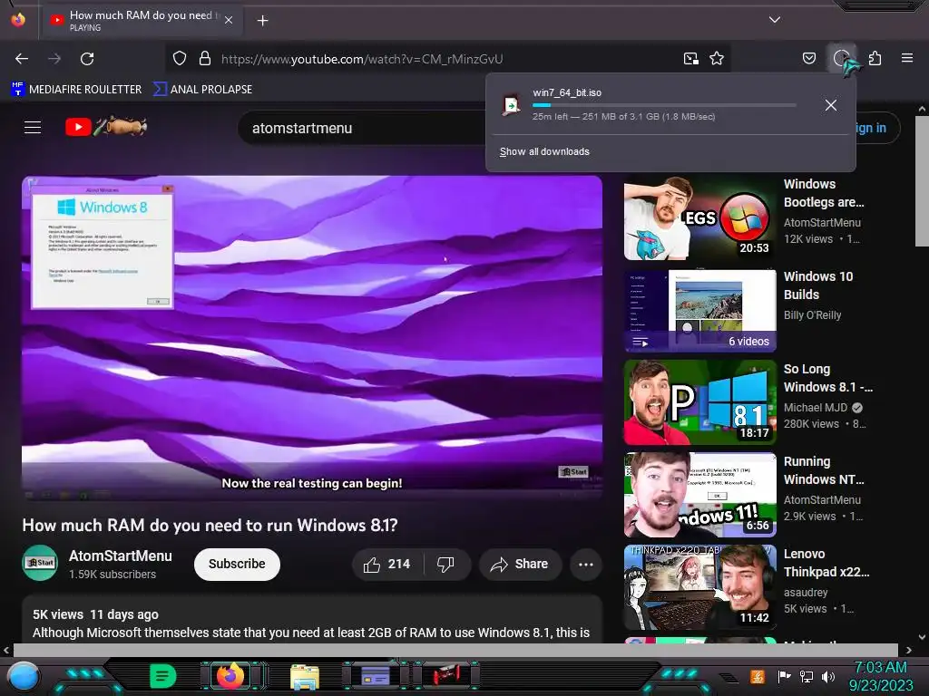Screen dimensions: 929x696
Task: Click 'Show all downloads' link
Action: 544,151
